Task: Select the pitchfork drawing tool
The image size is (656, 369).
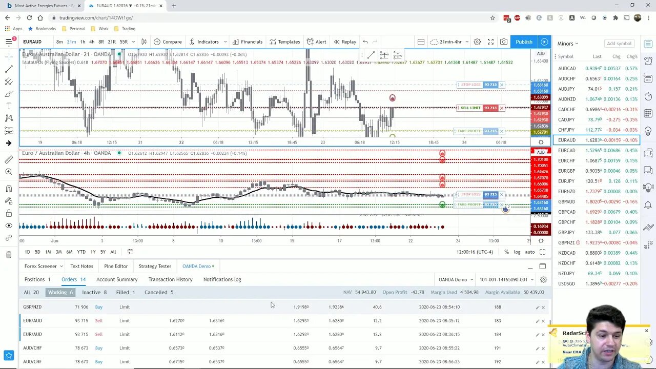Action: tap(9, 81)
